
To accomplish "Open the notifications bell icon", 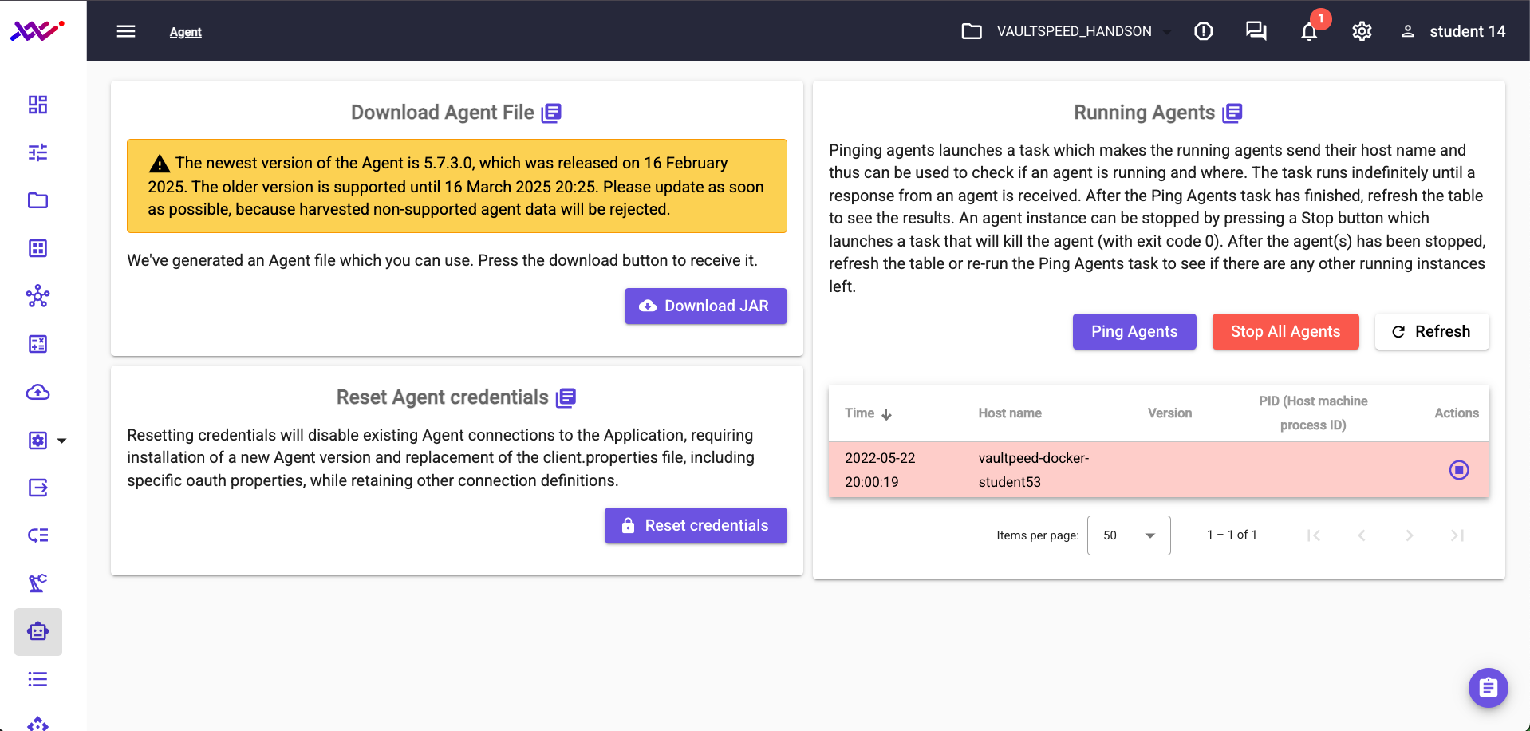I will click(1309, 31).
